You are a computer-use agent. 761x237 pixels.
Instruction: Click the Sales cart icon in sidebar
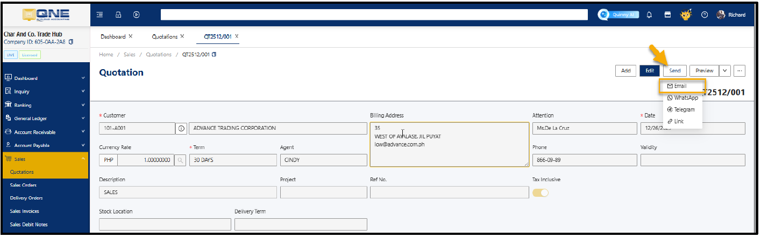(x=8, y=159)
